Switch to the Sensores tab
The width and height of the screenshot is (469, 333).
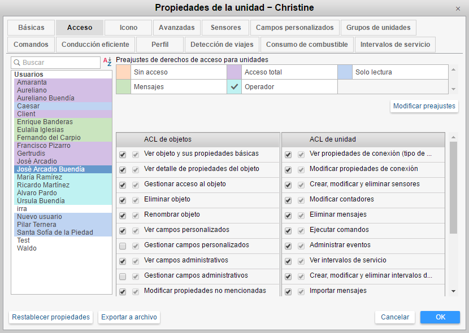point(225,28)
